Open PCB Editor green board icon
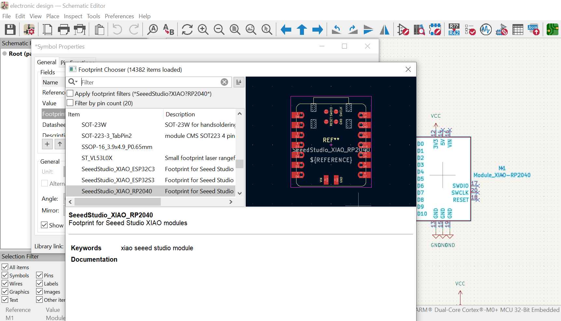 553,30
